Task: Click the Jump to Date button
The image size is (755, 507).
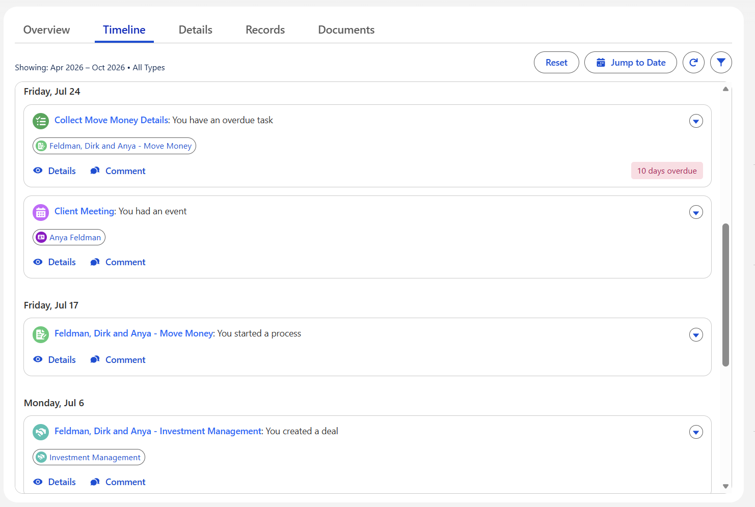Action: pyautogui.click(x=631, y=63)
